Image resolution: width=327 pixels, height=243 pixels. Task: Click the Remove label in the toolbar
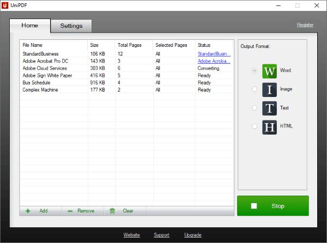tap(86, 211)
